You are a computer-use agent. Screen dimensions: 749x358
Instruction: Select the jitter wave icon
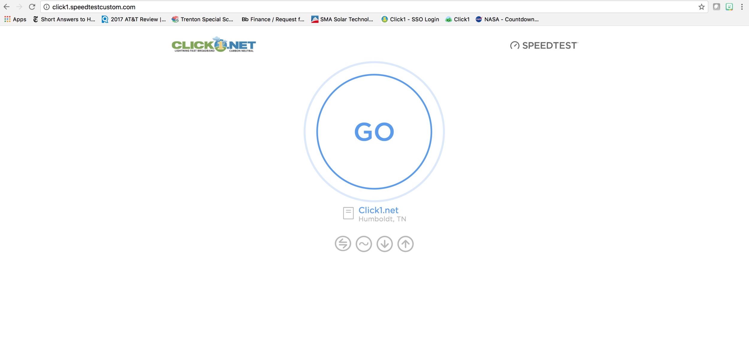click(364, 244)
